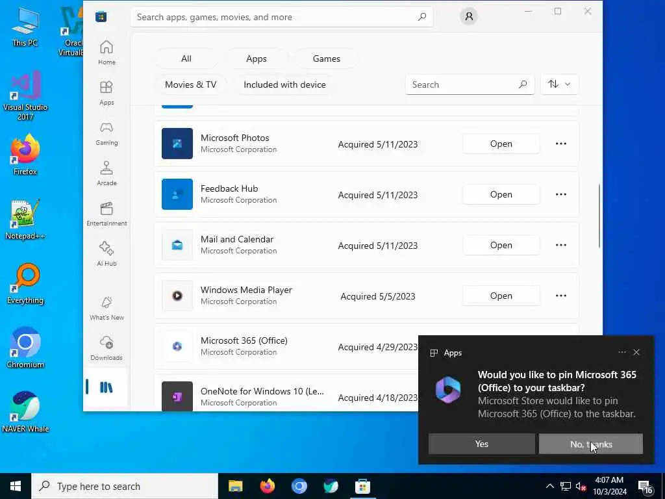Open more options for Windows Media Player
Image resolution: width=665 pixels, height=499 pixels.
point(560,296)
